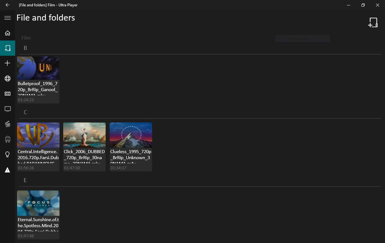Select File and folders sidebar icon
Screen dimensions: 385x243
(x=7, y=48)
